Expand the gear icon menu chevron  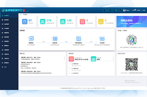point(16,50)
